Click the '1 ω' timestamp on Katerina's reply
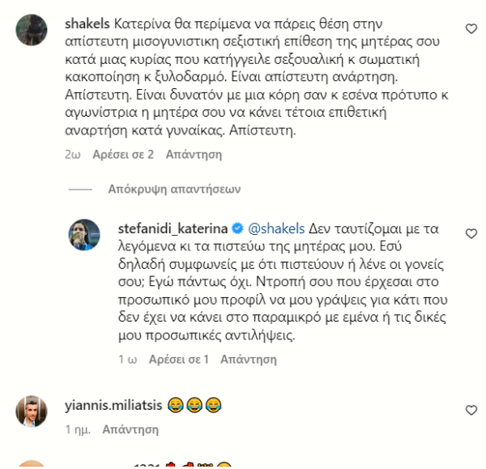The image size is (486, 469). (124, 357)
